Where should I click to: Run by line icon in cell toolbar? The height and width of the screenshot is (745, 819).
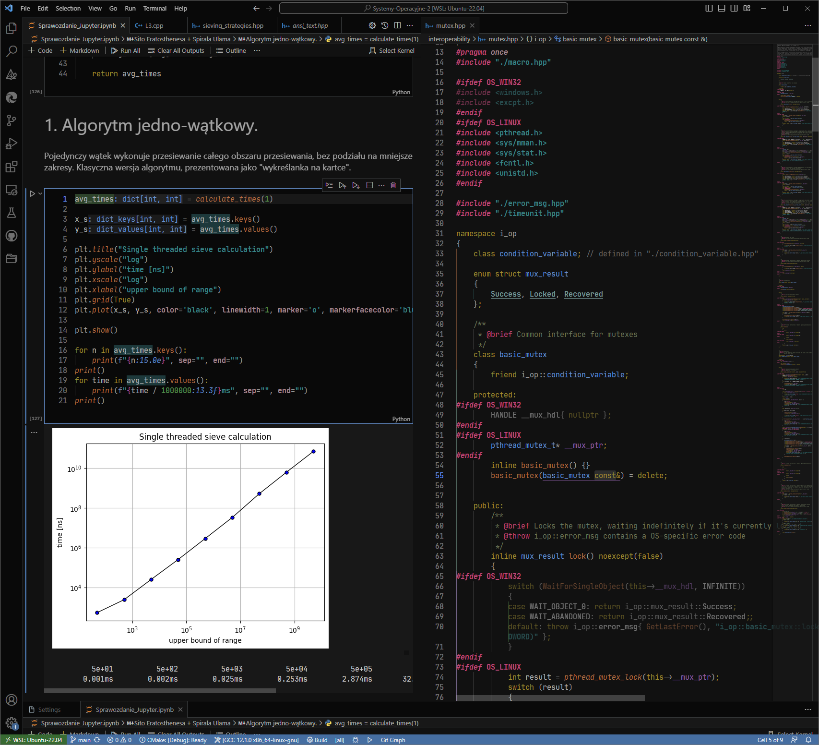pos(329,185)
